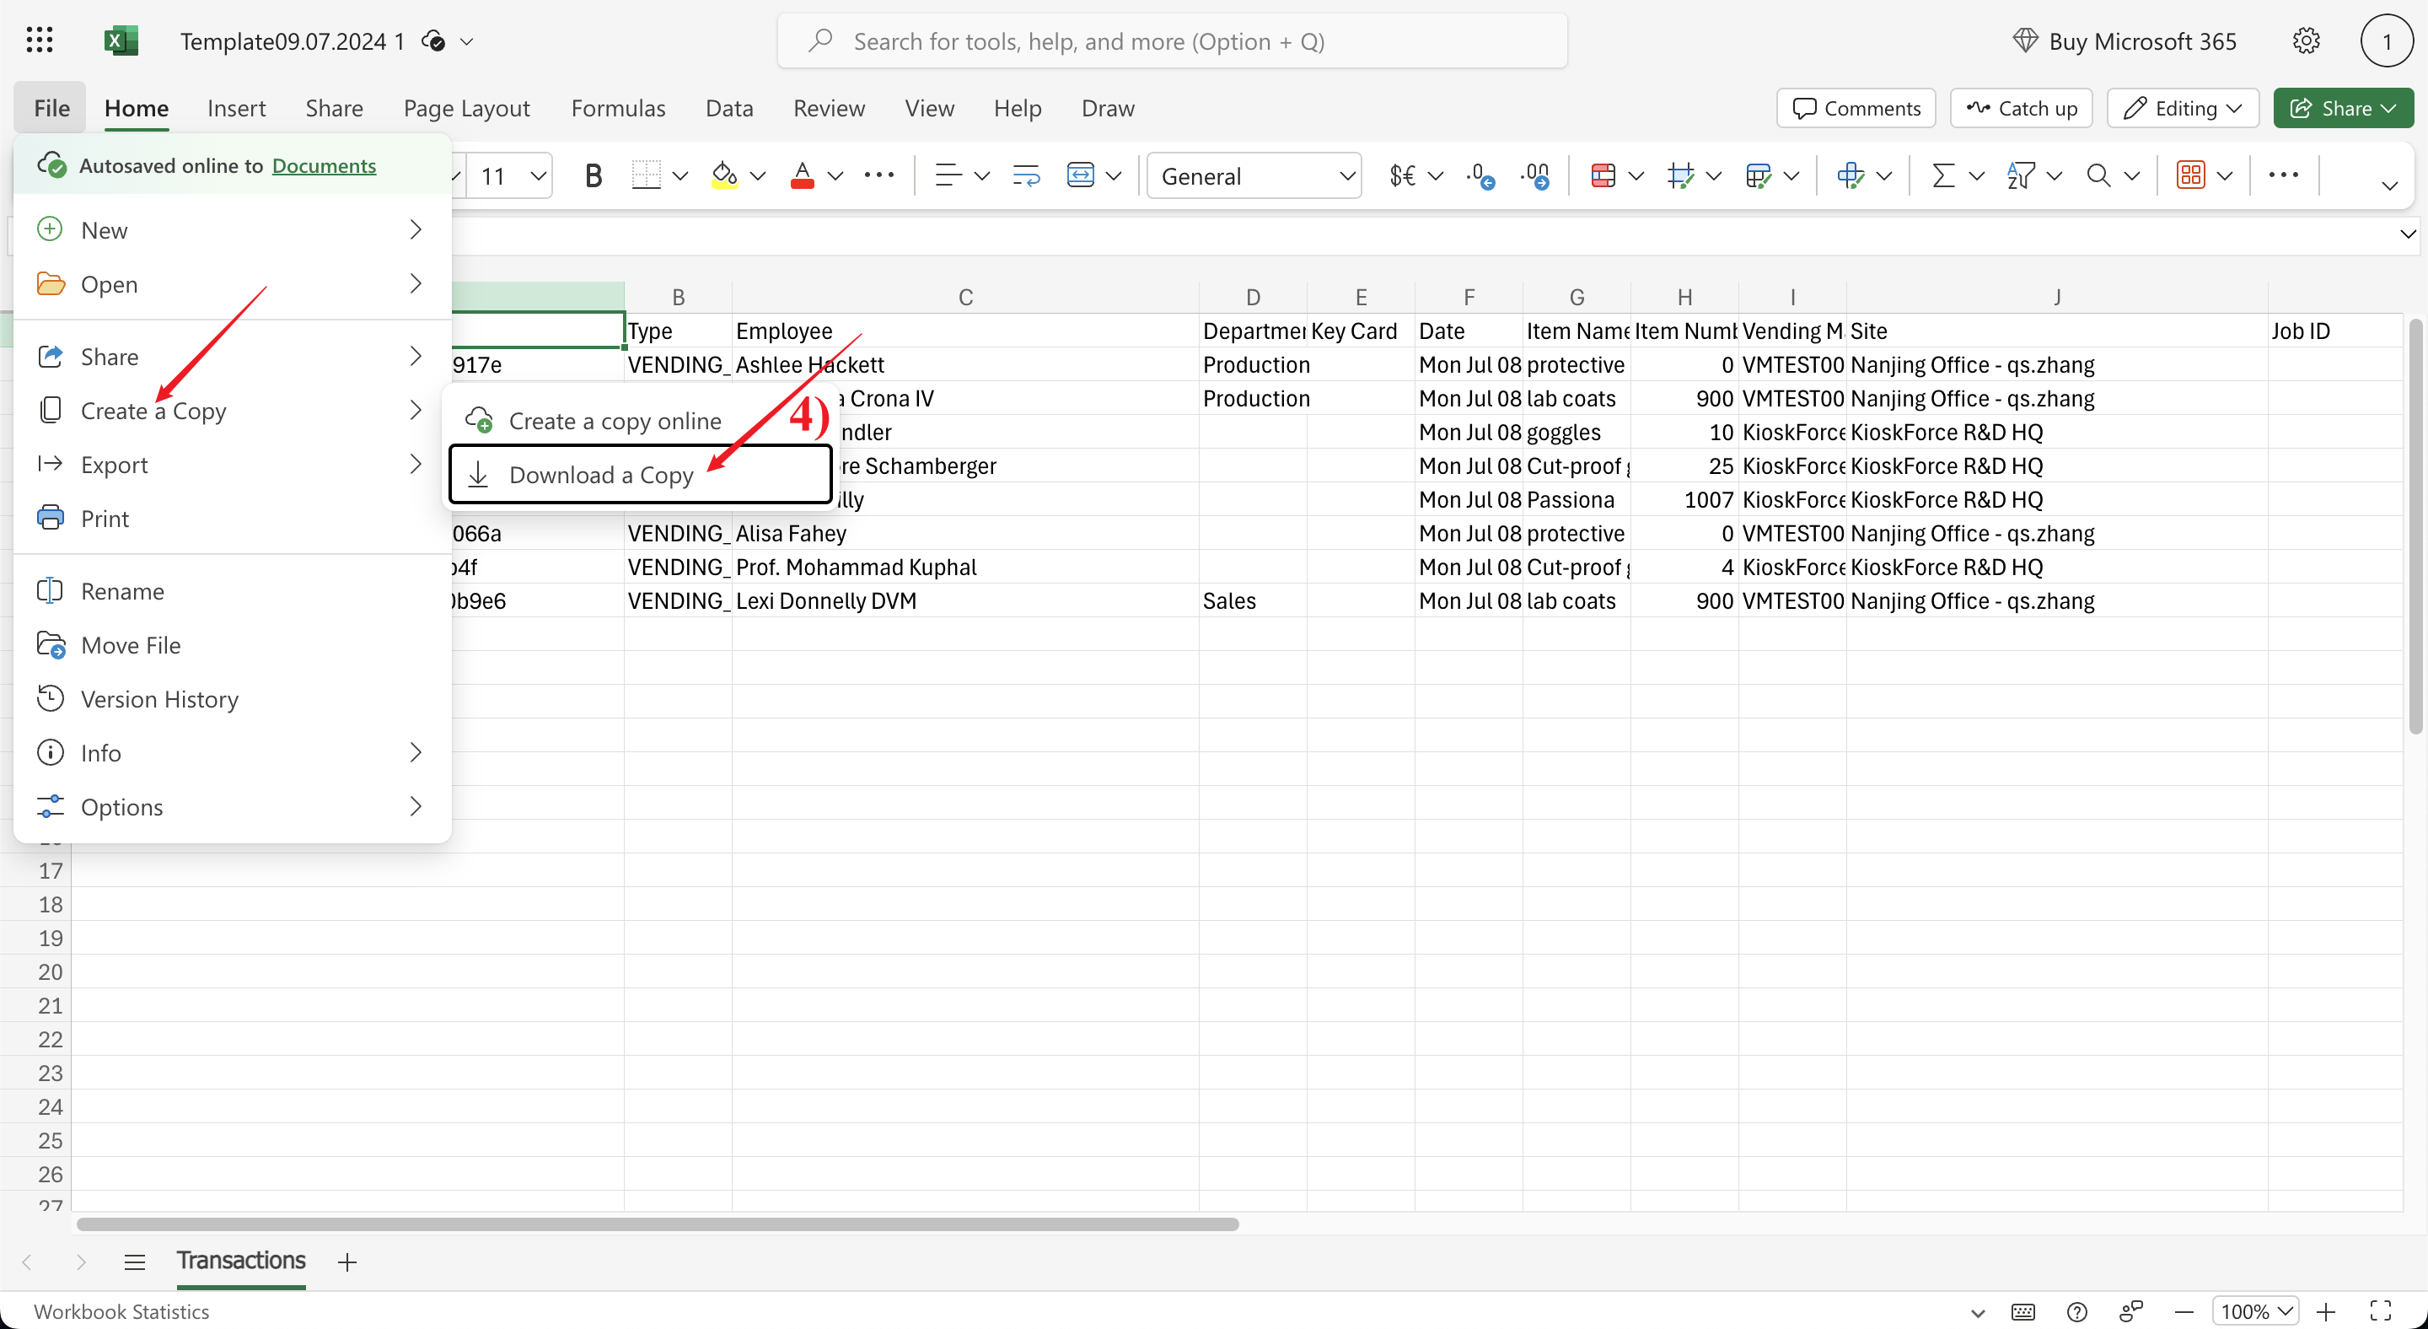Click the Comments button
The width and height of the screenshot is (2428, 1329).
[x=1855, y=107]
